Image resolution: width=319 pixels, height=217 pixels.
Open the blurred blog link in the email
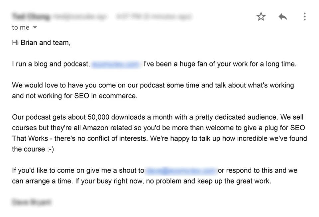pos(116,64)
